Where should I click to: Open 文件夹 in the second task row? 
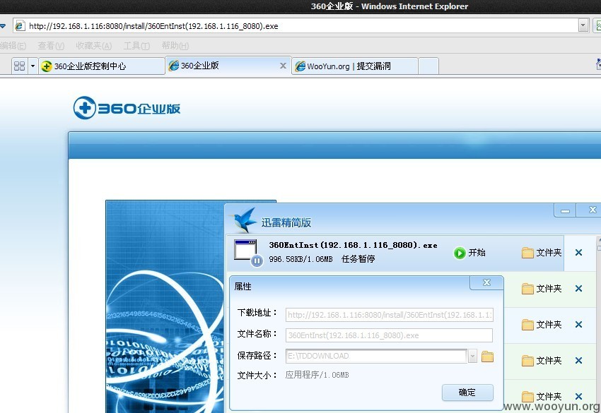(541, 289)
